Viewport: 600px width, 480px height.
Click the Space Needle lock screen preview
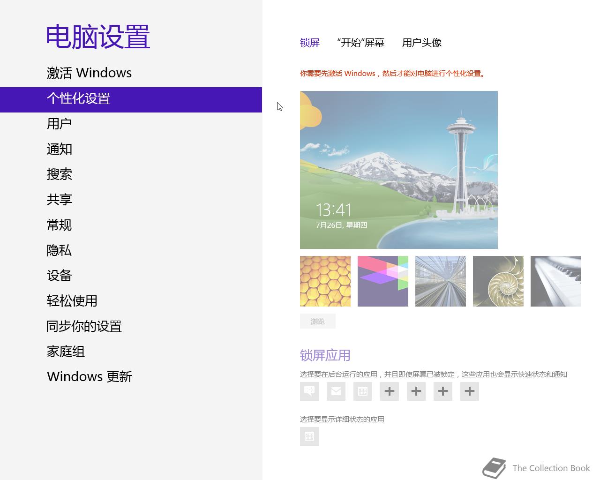[x=399, y=170]
